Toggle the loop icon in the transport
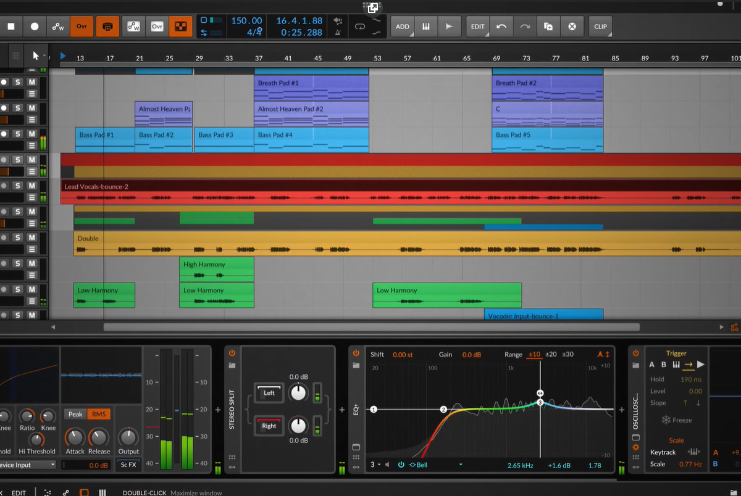This screenshot has width=741, height=496. (359, 27)
